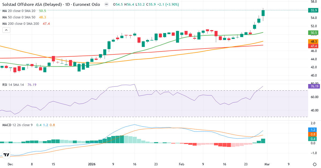Select the MA 50 close SMA legend

[x=19, y=17]
